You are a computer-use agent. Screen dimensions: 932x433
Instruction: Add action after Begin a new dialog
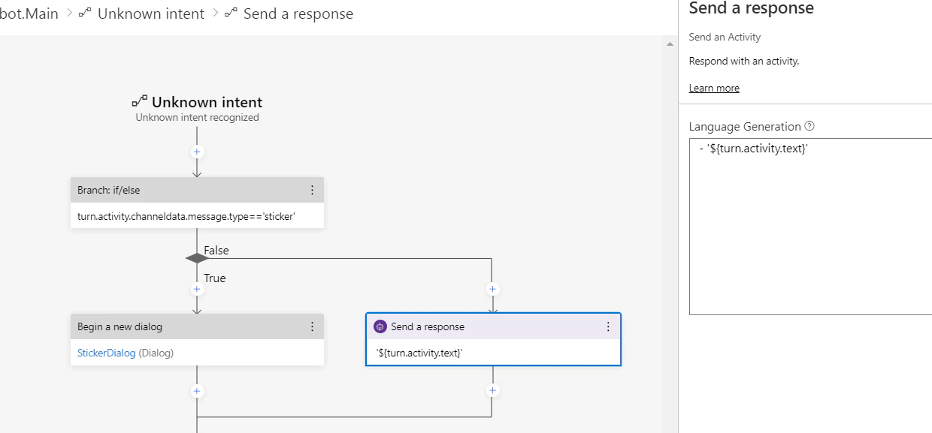coord(197,391)
